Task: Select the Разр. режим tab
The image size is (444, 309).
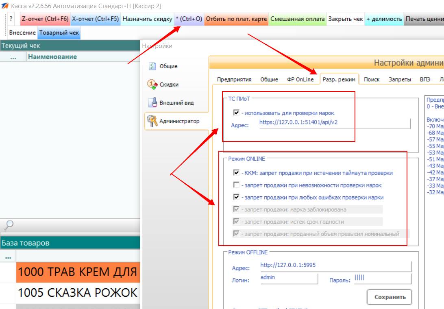Action: [x=339, y=80]
